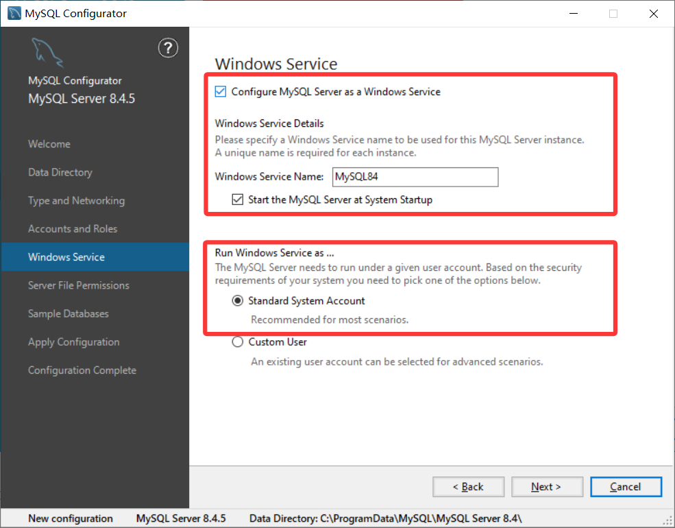Click 'MySQL Server 8.4.5' in status bar
This screenshot has width=675, height=528.
point(181,518)
